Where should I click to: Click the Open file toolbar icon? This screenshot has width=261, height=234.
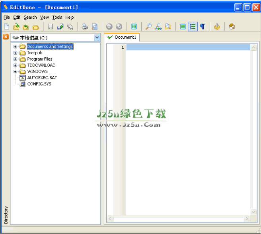[x=16, y=27]
